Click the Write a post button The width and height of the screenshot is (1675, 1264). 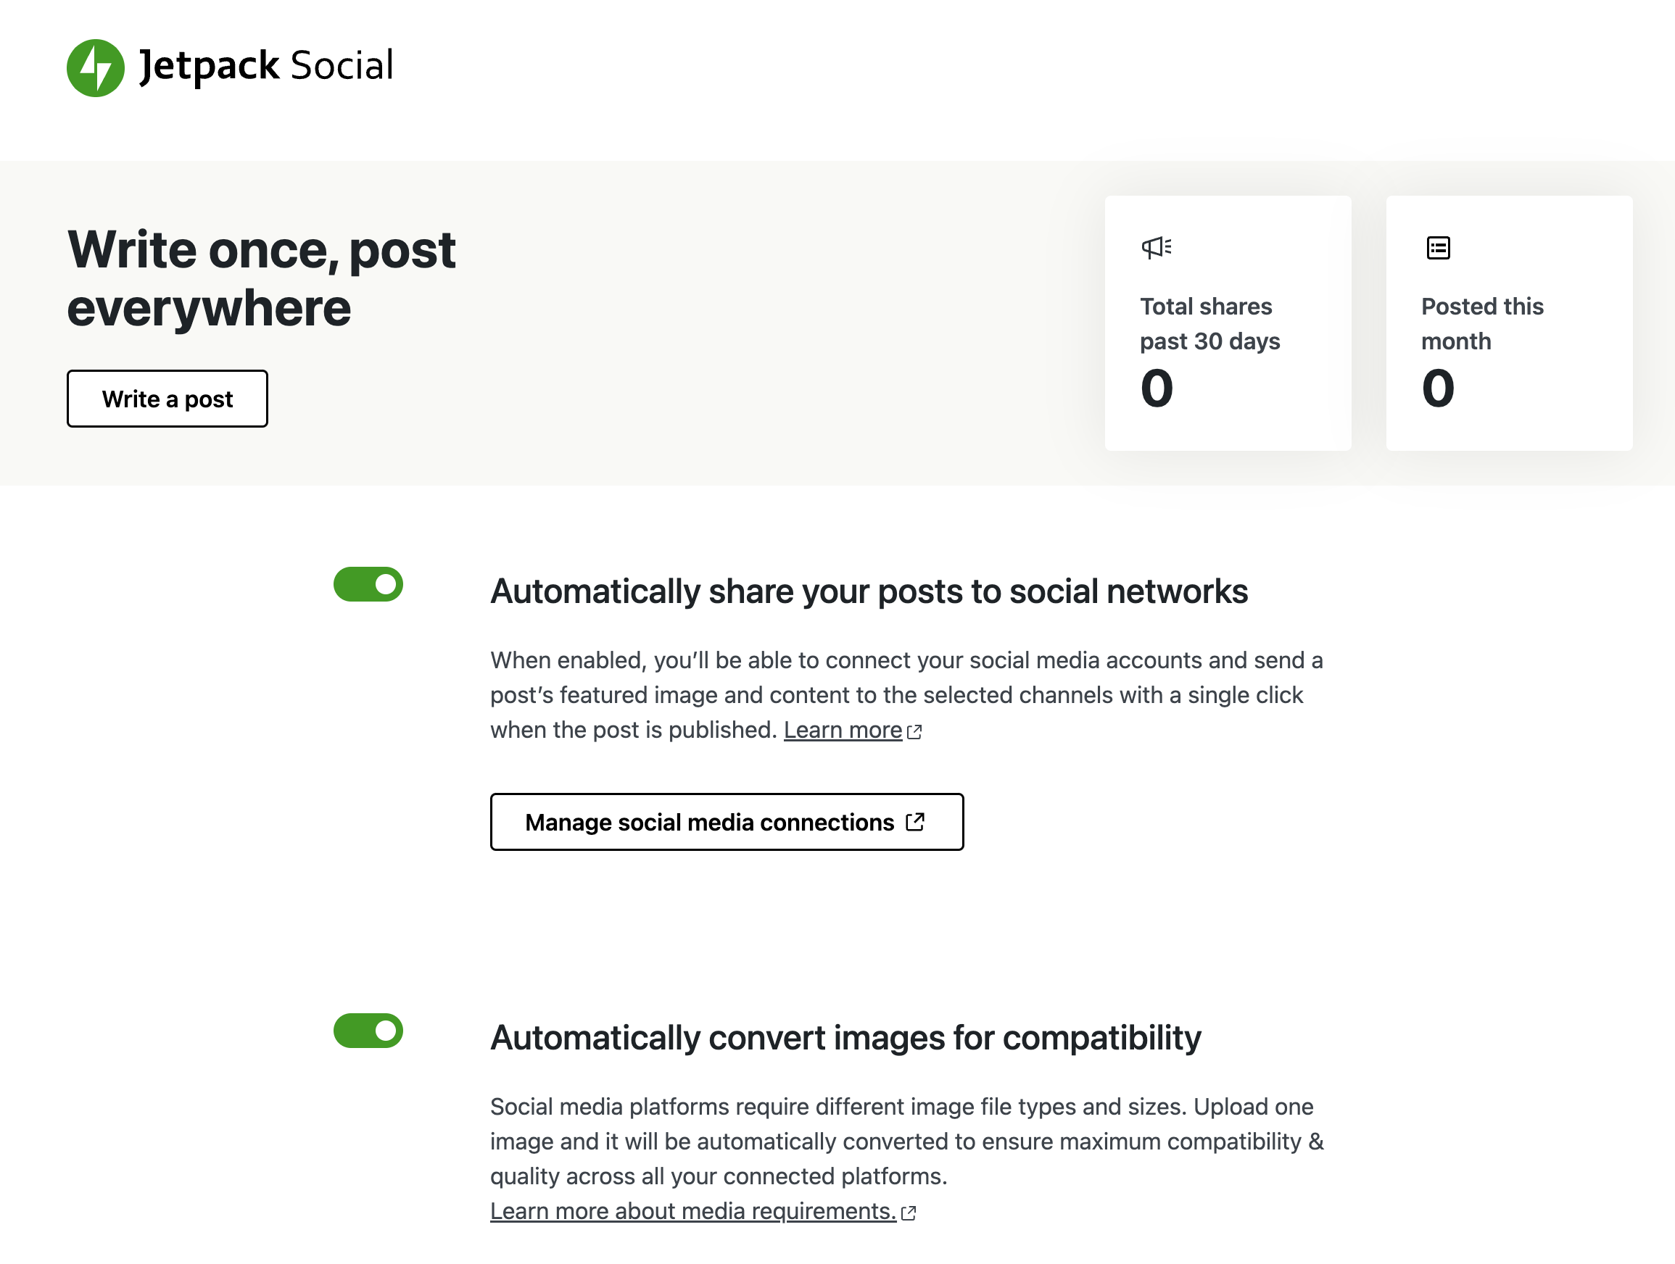click(167, 398)
